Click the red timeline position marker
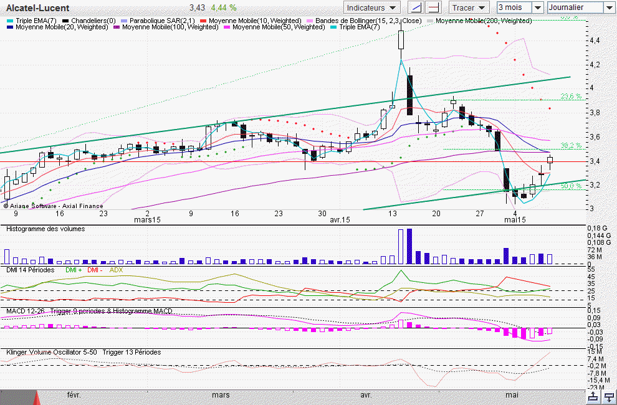 [36, 398]
